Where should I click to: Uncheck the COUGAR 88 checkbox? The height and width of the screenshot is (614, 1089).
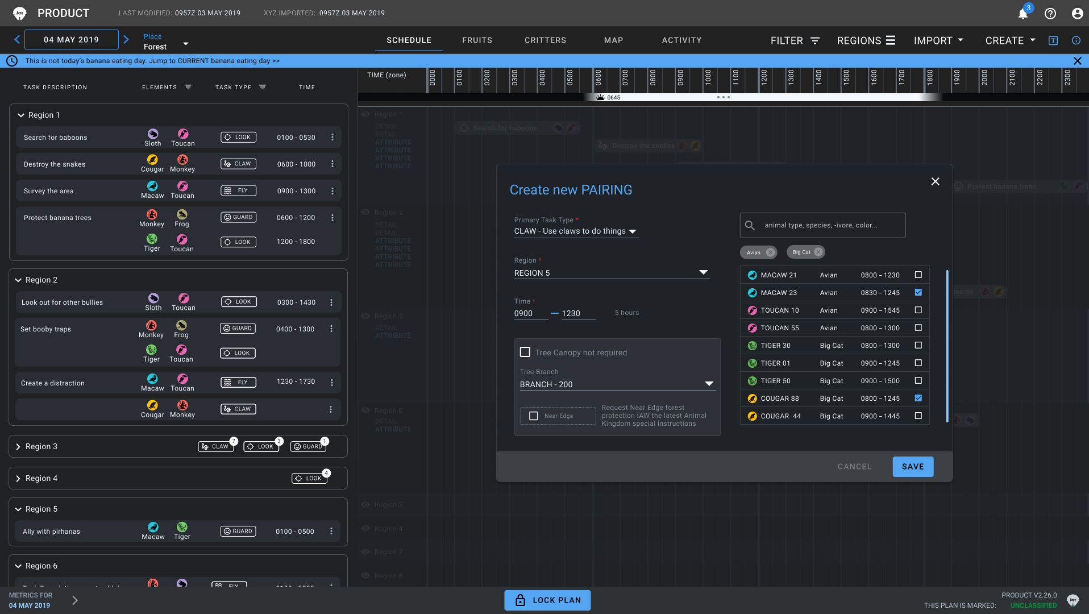918,398
